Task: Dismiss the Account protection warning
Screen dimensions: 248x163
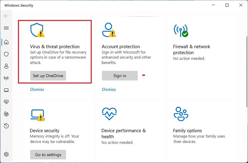Action: [x=109, y=89]
